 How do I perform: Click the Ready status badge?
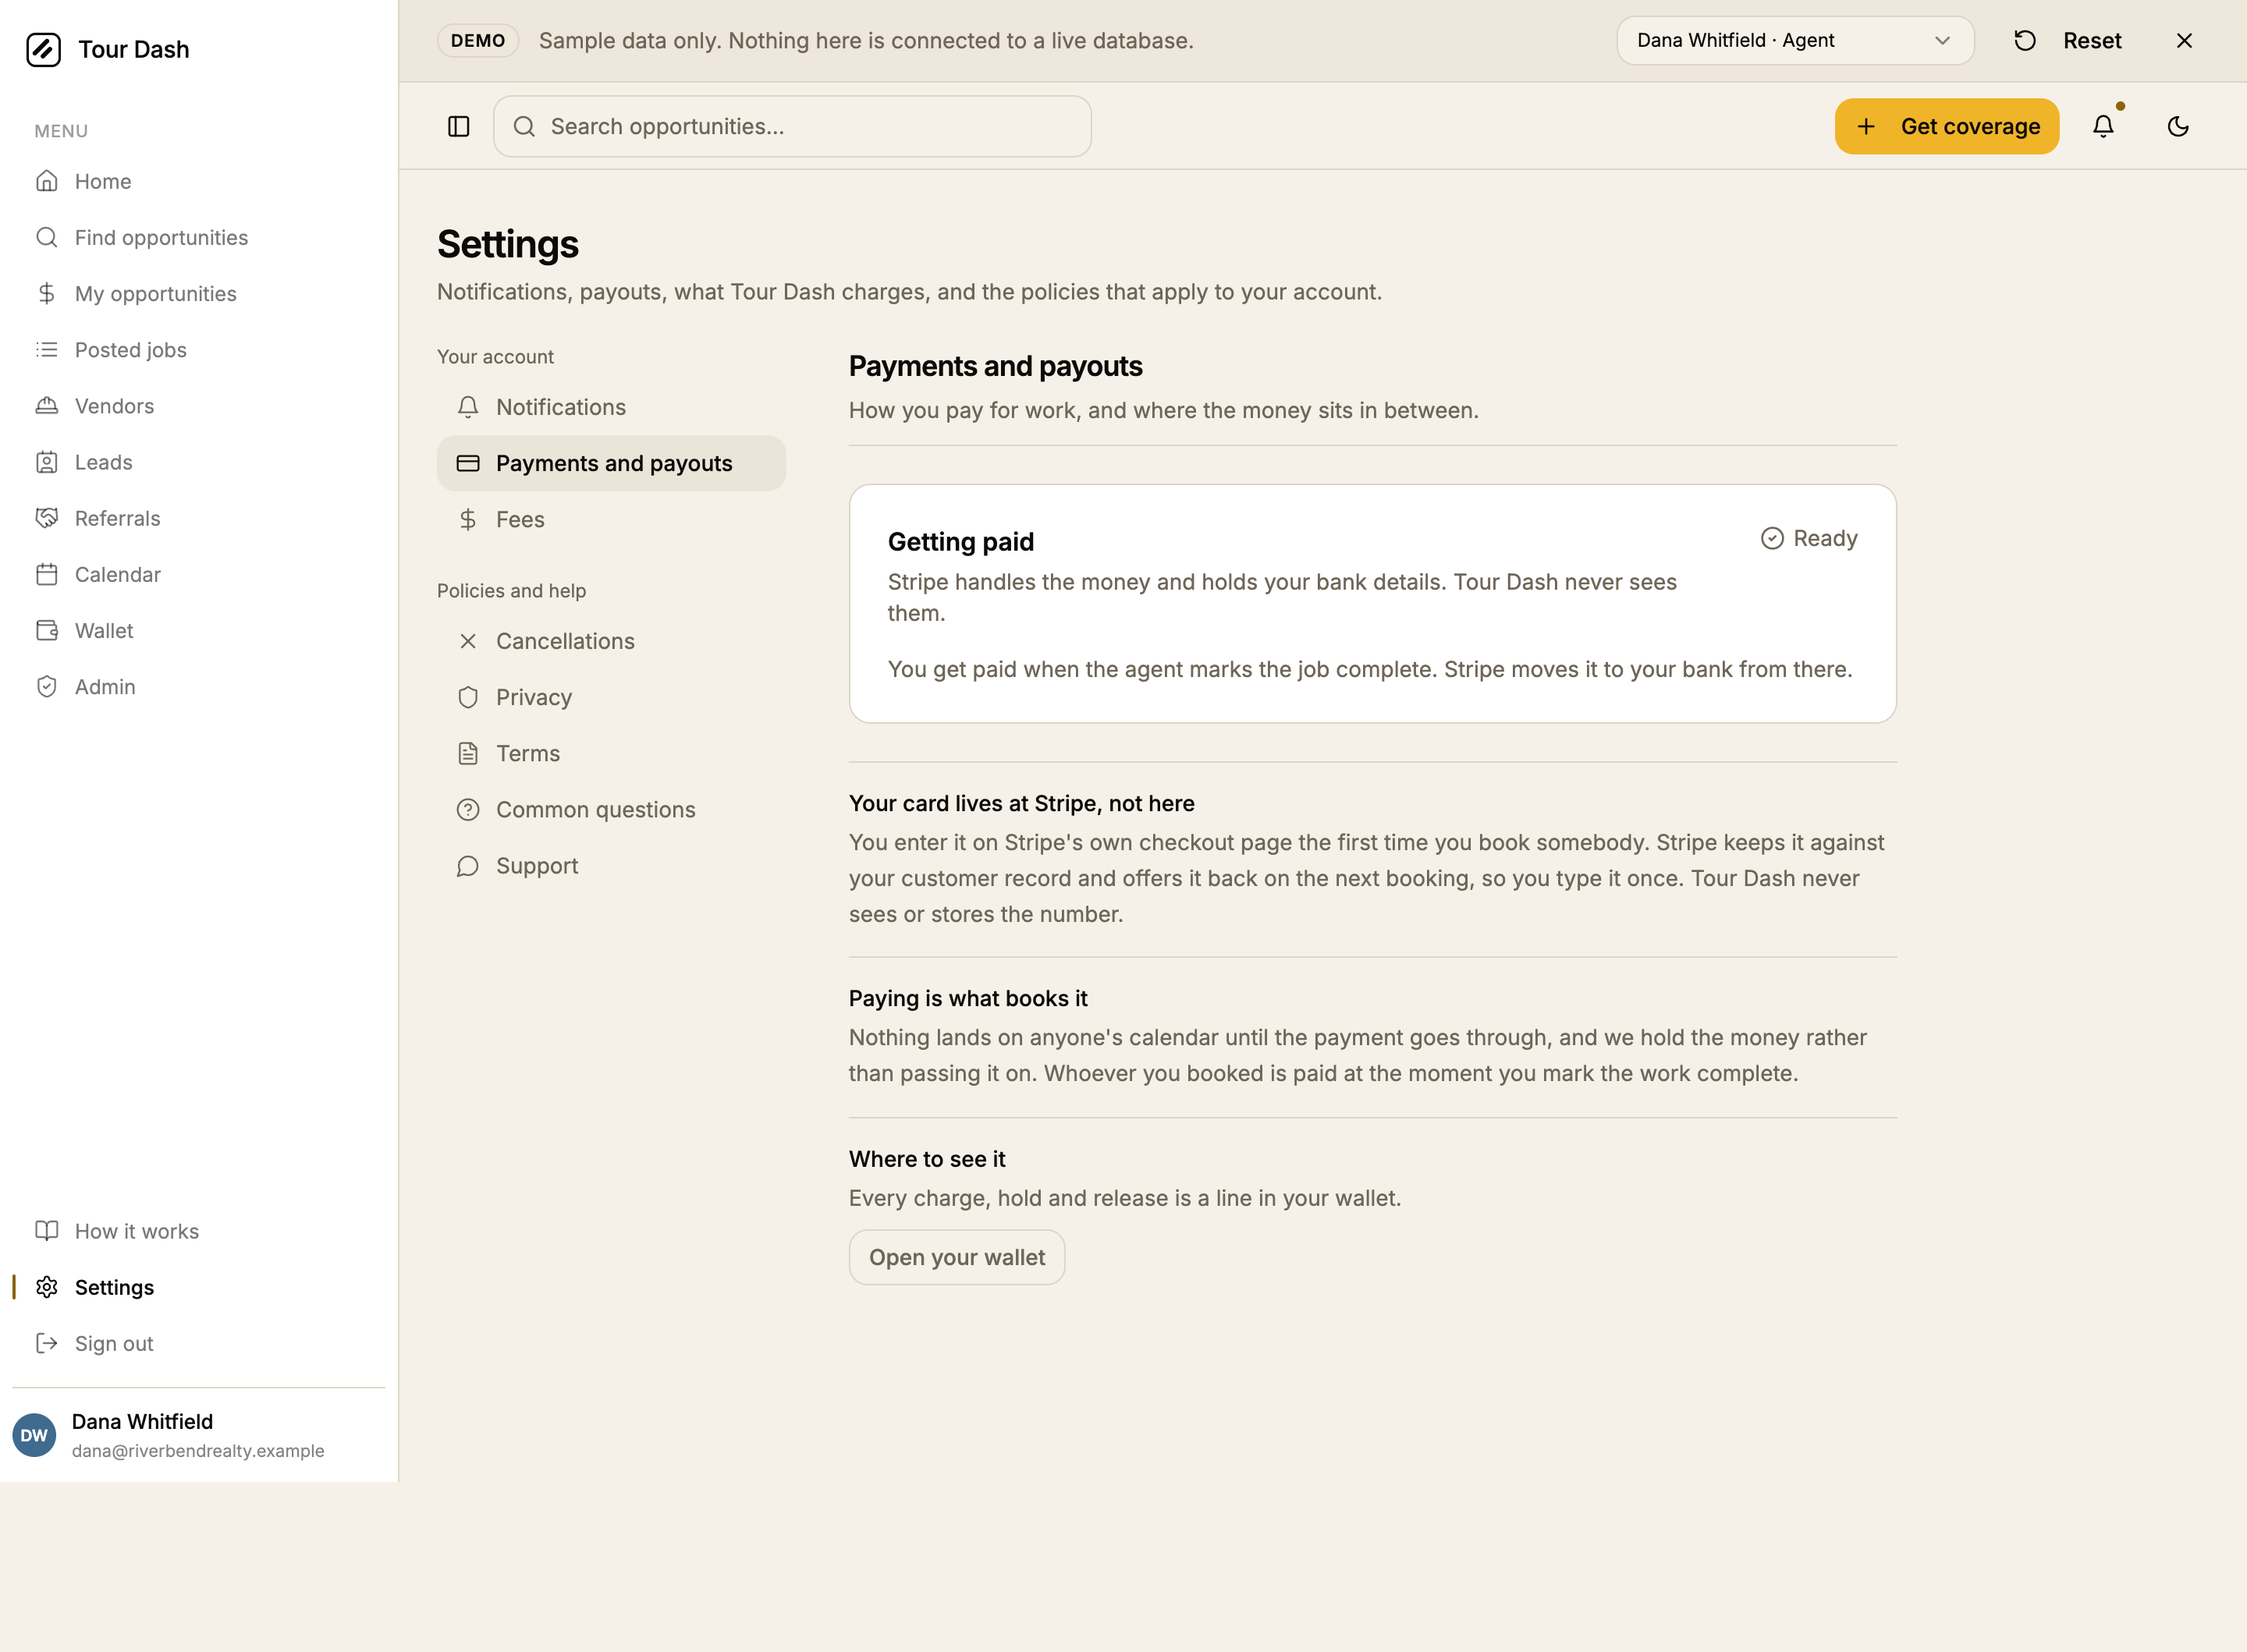[x=1809, y=538]
